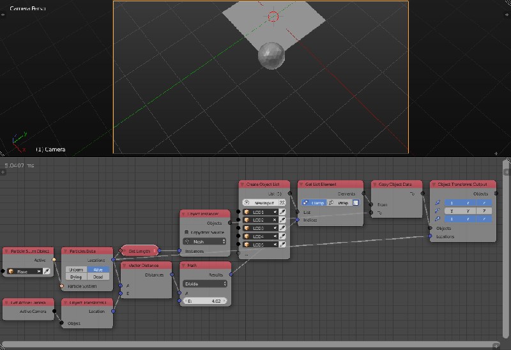Click the cube icon of the LOD1 field

(x=247, y=212)
